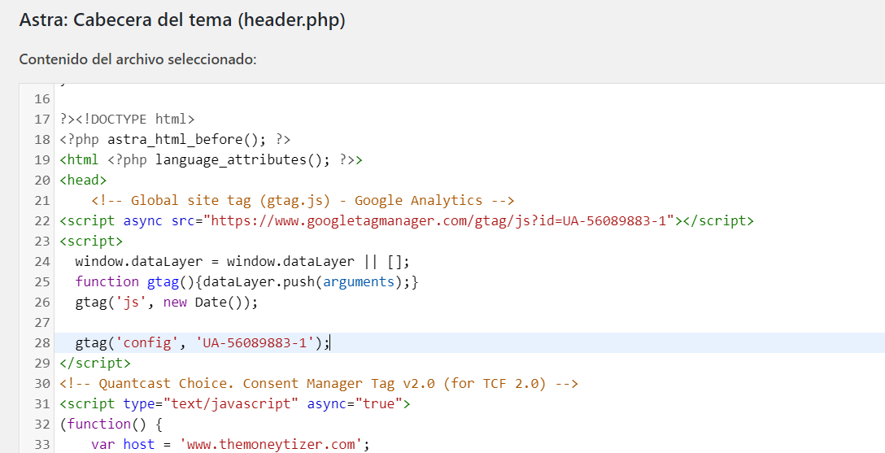Click line number 22 in the gutter
The width and height of the screenshot is (885, 453).
coord(42,220)
